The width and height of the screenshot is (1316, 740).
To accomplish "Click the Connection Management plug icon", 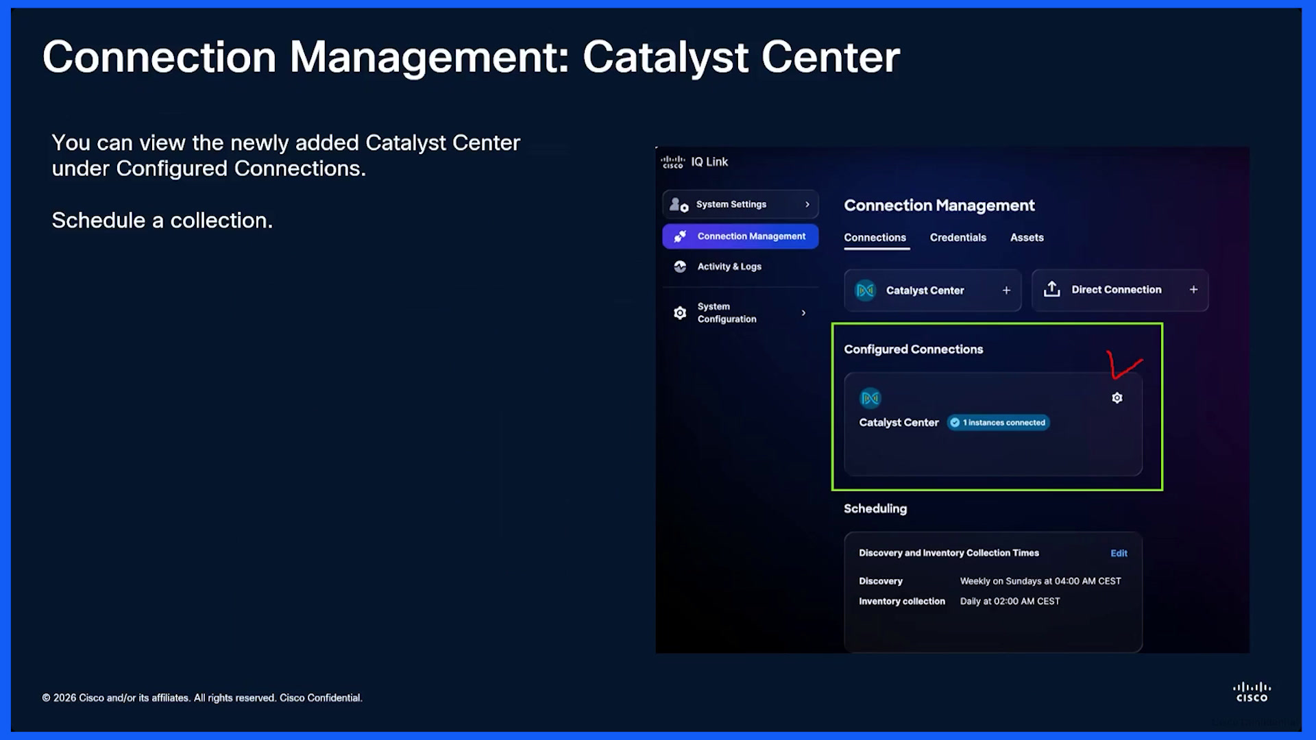I will [x=680, y=236].
